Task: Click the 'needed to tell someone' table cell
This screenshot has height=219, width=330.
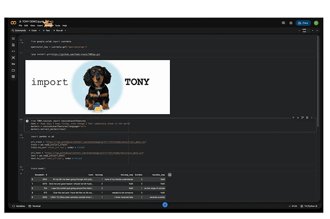Action: pos(123,193)
